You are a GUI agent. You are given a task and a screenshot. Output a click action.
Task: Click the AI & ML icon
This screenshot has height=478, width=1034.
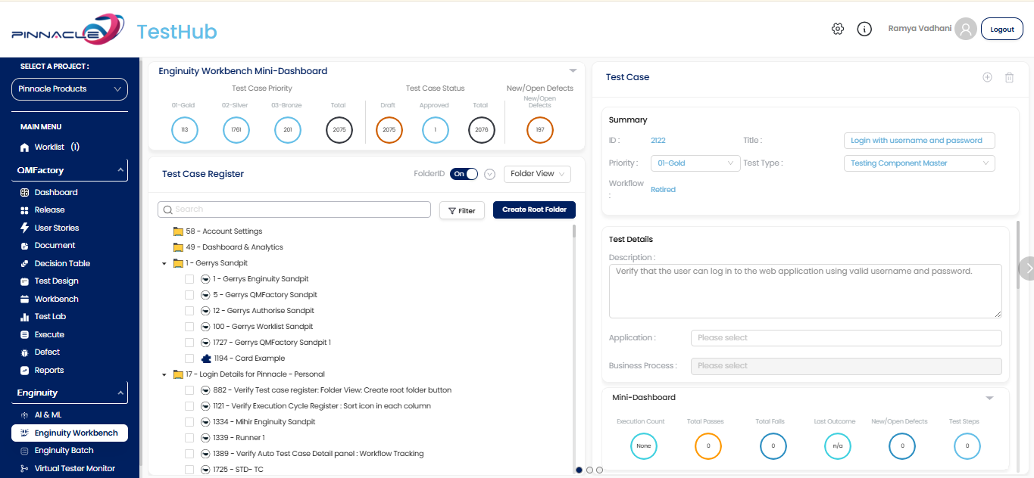point(25,415)
